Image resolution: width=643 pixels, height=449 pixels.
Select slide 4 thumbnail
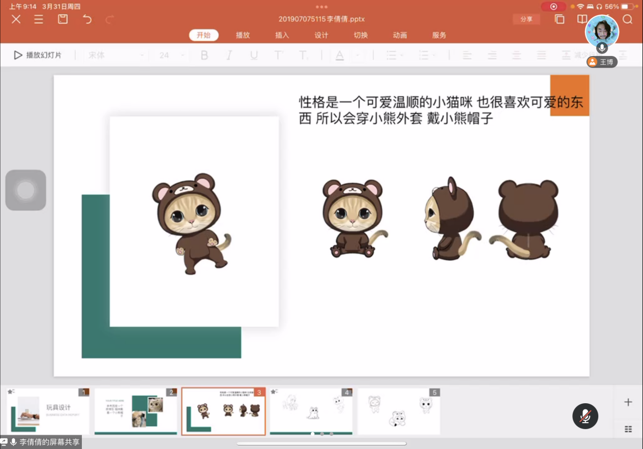311,411
